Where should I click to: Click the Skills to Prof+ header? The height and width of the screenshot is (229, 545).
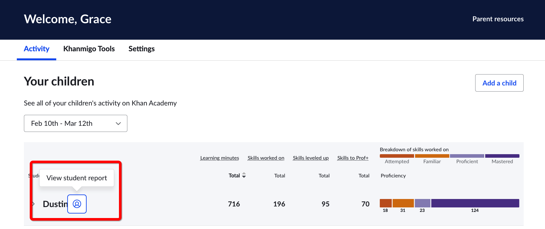click(353, 158)
